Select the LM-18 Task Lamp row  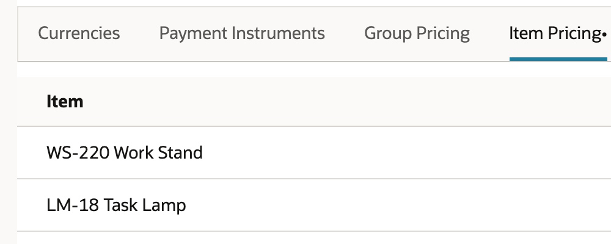[x=314, y=205]
